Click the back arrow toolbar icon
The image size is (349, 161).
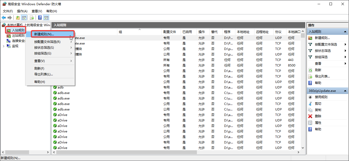pyautogui.click(x=4, y=18)
